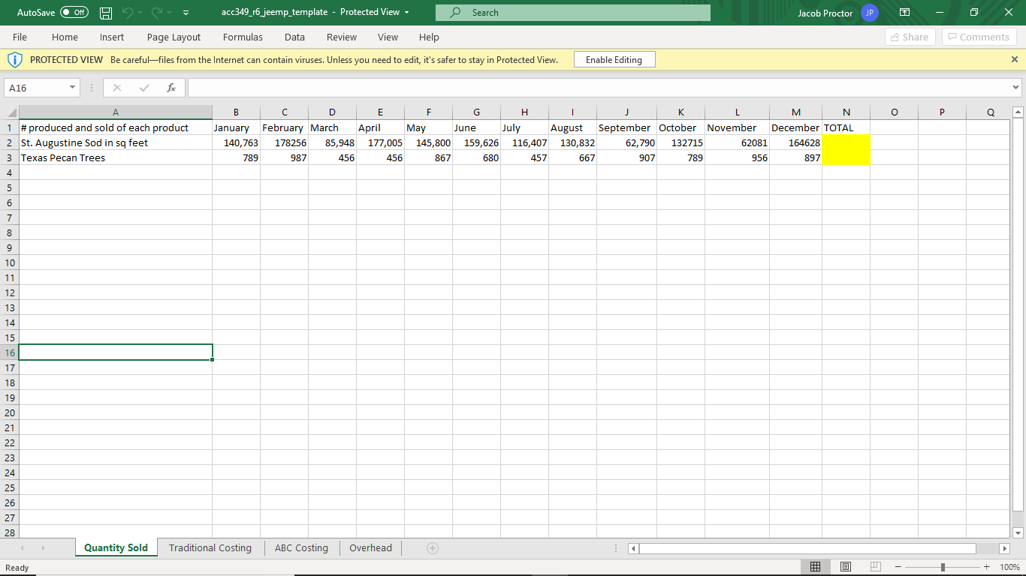Click the Enable Editing button
The image size is (1026, 576).
[614, 59]
